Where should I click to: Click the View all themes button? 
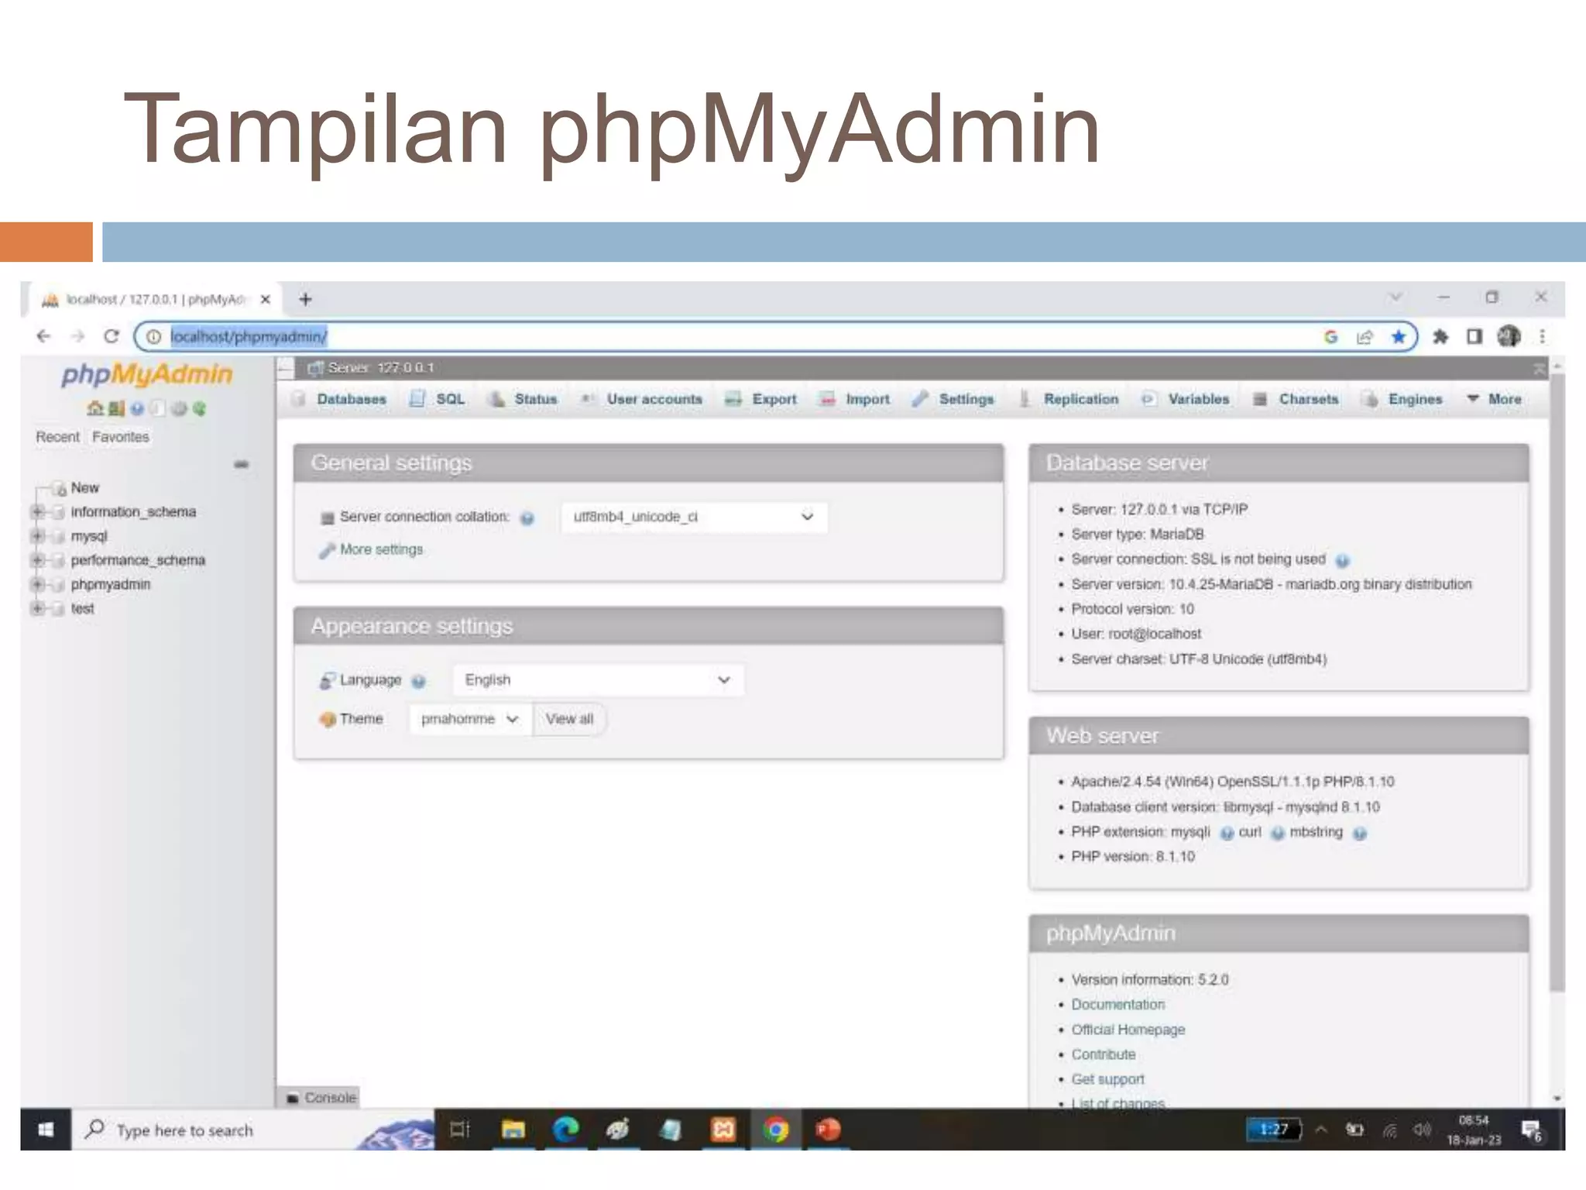569,719
